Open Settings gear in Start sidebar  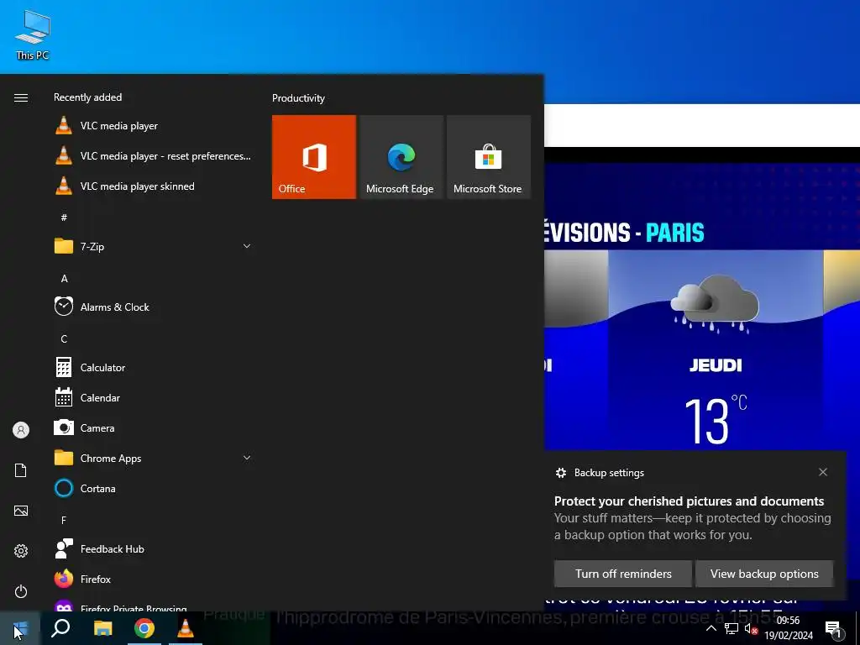(x=21, y=551)
